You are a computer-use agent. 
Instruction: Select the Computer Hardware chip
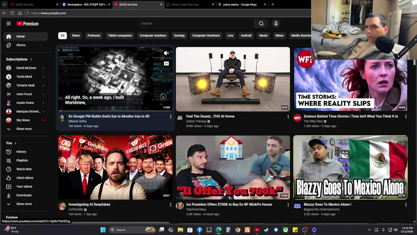(206, 35)
